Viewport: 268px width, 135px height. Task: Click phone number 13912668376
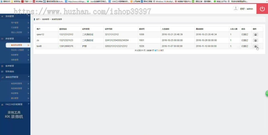click(66, 46)
